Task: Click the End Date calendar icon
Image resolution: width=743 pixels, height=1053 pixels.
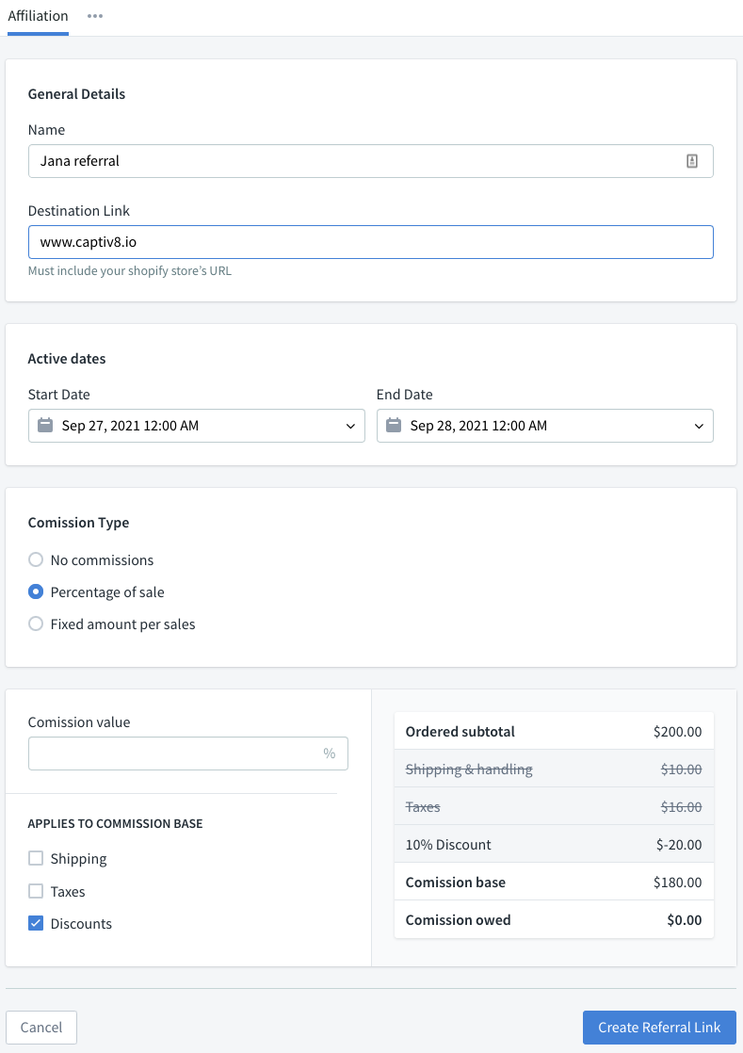Action: coord(394,426)
